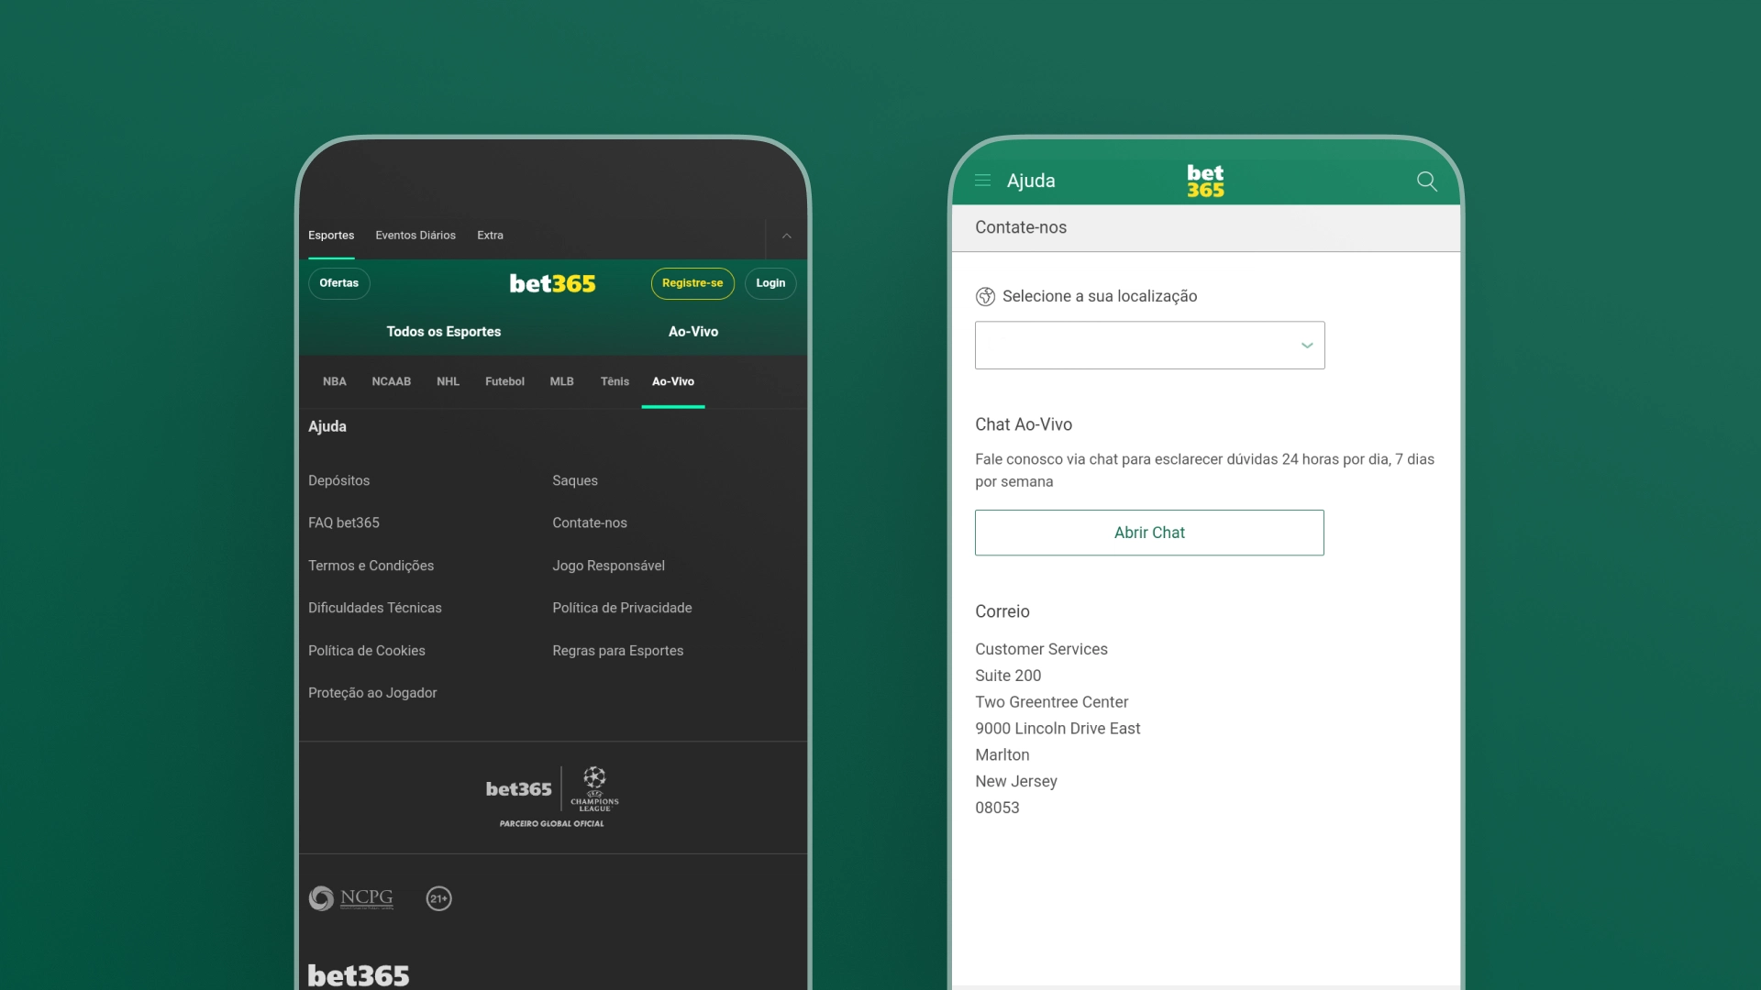Select the NBA category in sports navigation
1761x990 pixels.
pyautogui.click(x=335, y=381)
